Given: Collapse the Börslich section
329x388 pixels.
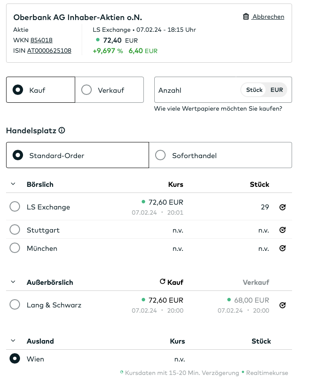Looking at the screenshot, I should click(13, 184).
